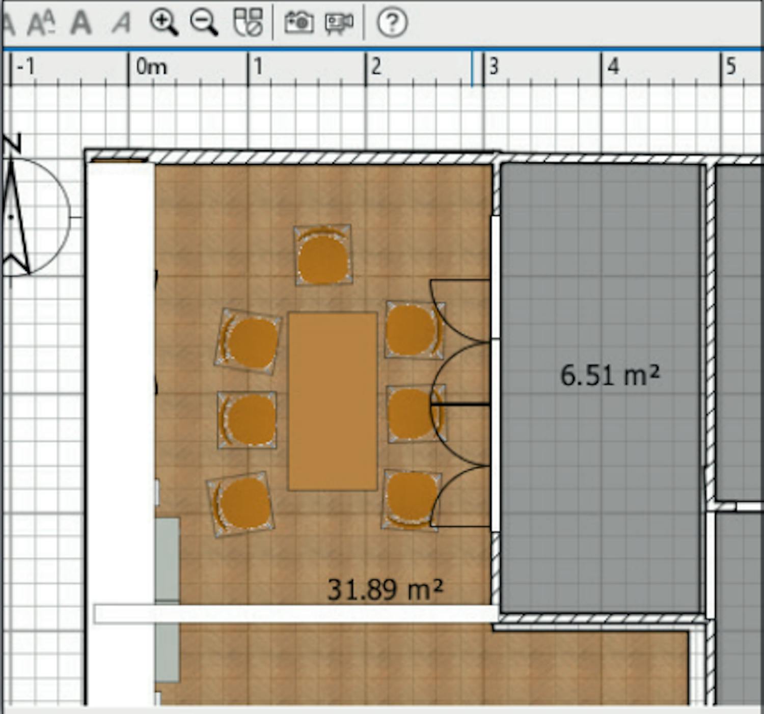Click the 6.51 m² room area label
Viewport: 764px width, 714px height.
[x=609, y=375]
